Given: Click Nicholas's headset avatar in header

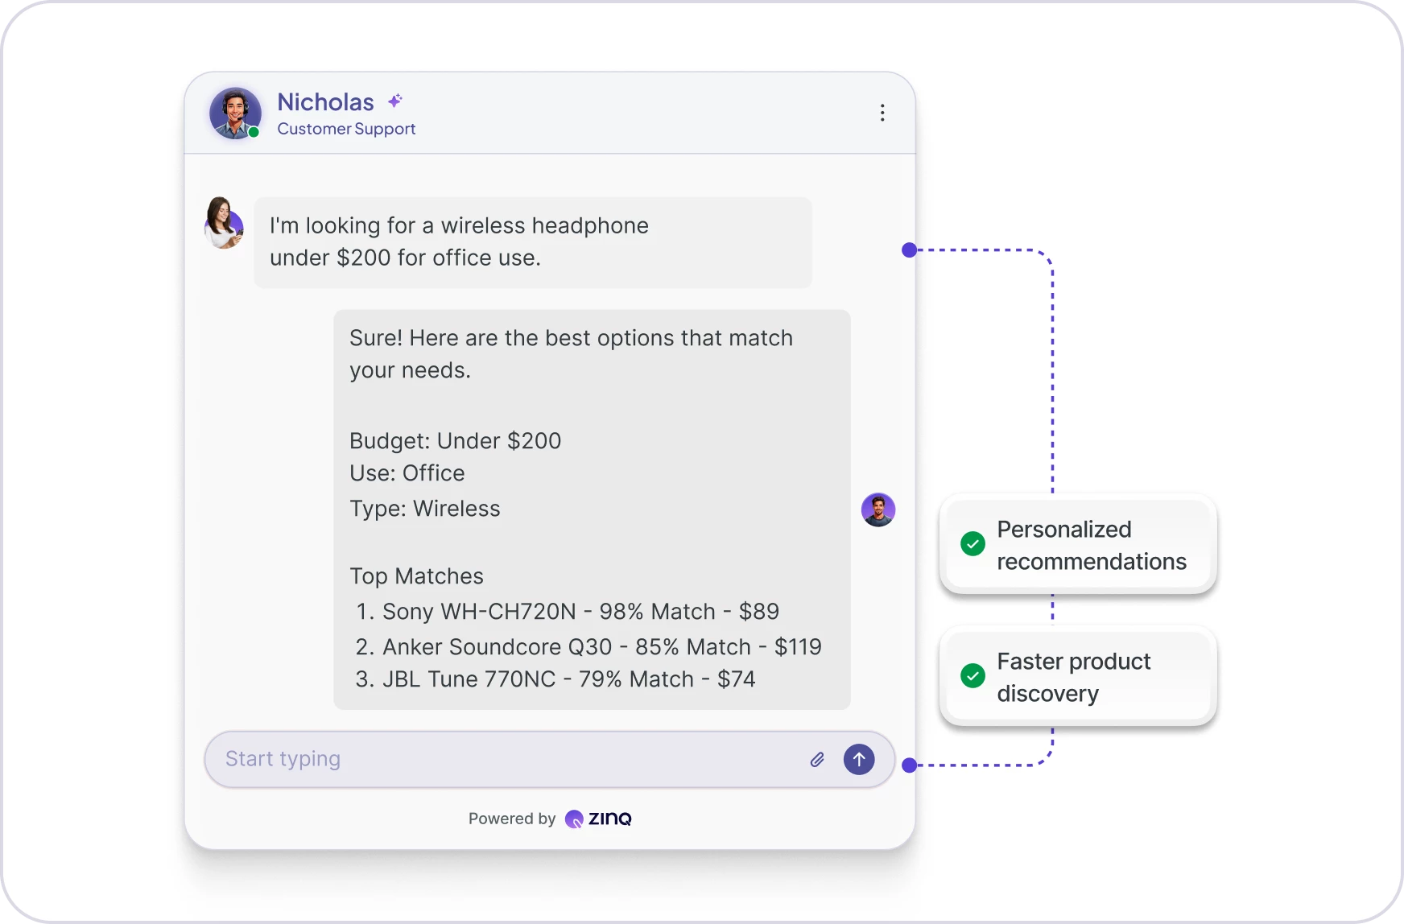Looking at the screenshot, I should (235, 113).
